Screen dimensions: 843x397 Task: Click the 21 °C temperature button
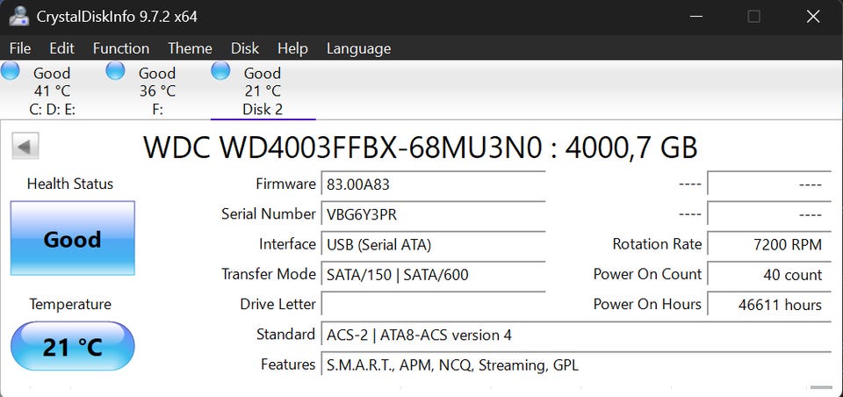[x=72, y=347]
